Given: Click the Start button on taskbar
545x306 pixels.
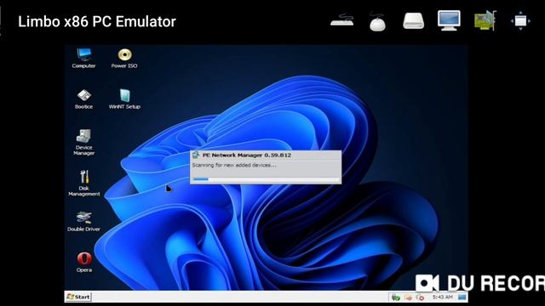Looking at the screenshot, I should pos(78,297).
